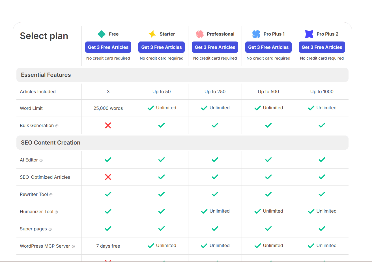Click the SEO Content Creation section header
The width and height of the screenshot is (372, 262).
pos(51,143)
